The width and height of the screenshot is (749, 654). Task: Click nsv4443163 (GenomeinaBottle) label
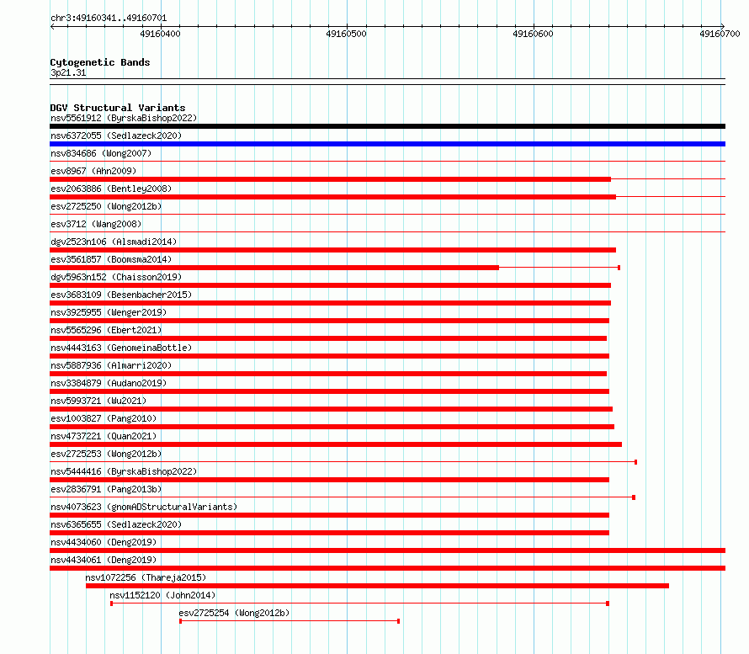(x=121, y=348)
